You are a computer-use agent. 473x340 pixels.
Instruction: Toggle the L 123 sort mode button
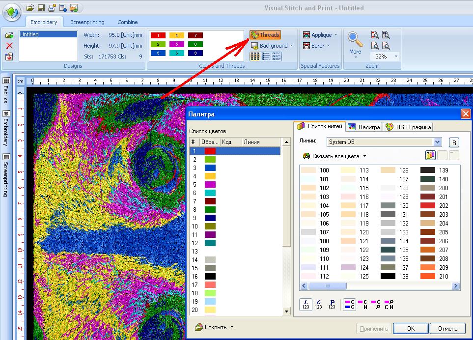(305, 304)
